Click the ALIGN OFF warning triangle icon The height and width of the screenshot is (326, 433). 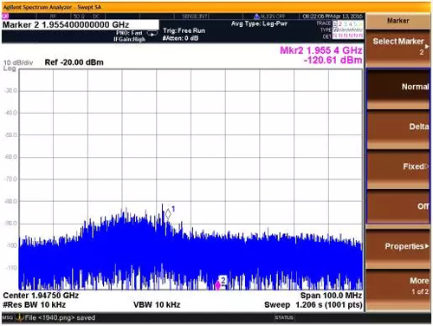[x=256, y=16]
